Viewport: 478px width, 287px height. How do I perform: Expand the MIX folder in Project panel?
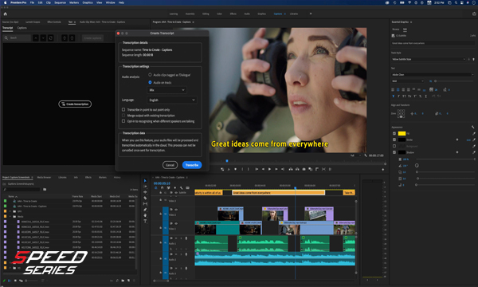10,211
